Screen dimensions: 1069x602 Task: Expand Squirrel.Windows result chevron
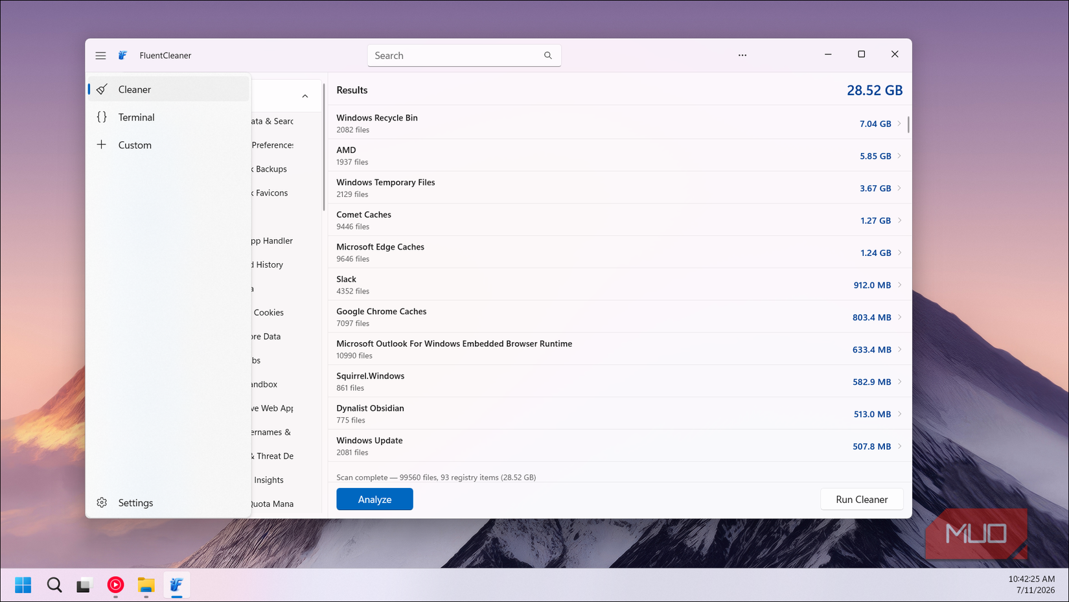pyautogui.click(x=899, y=382)
